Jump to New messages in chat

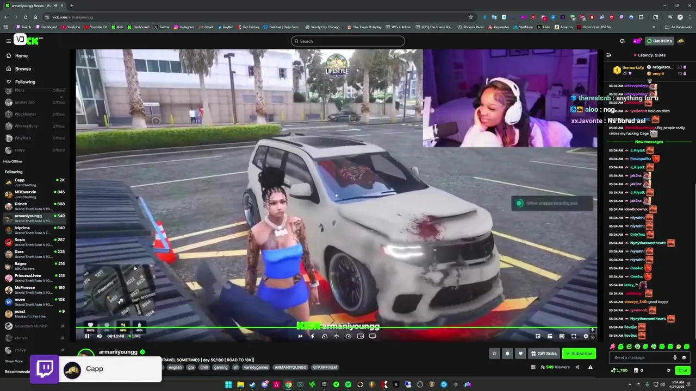[x=649, y=142]
